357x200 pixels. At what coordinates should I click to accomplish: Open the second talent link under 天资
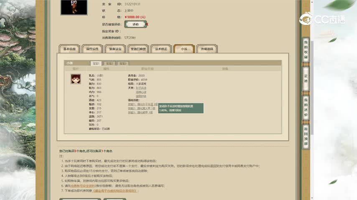[141, 92]
